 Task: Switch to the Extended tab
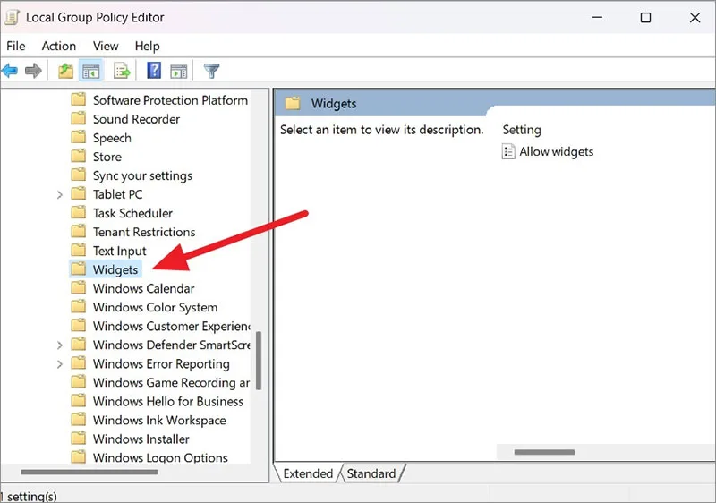[x=308, y=473]
